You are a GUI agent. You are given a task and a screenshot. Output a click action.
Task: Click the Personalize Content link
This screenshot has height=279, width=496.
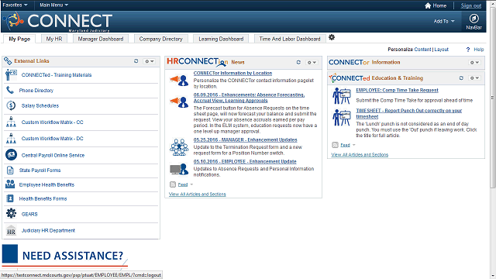pos(422,50)
